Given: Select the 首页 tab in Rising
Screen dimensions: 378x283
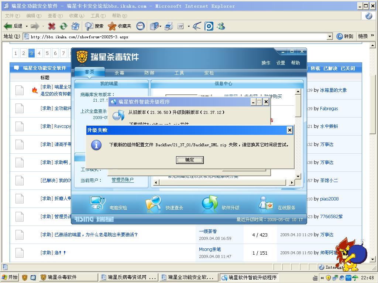Looking at the screenshot, I should click(x=89, y=72).
